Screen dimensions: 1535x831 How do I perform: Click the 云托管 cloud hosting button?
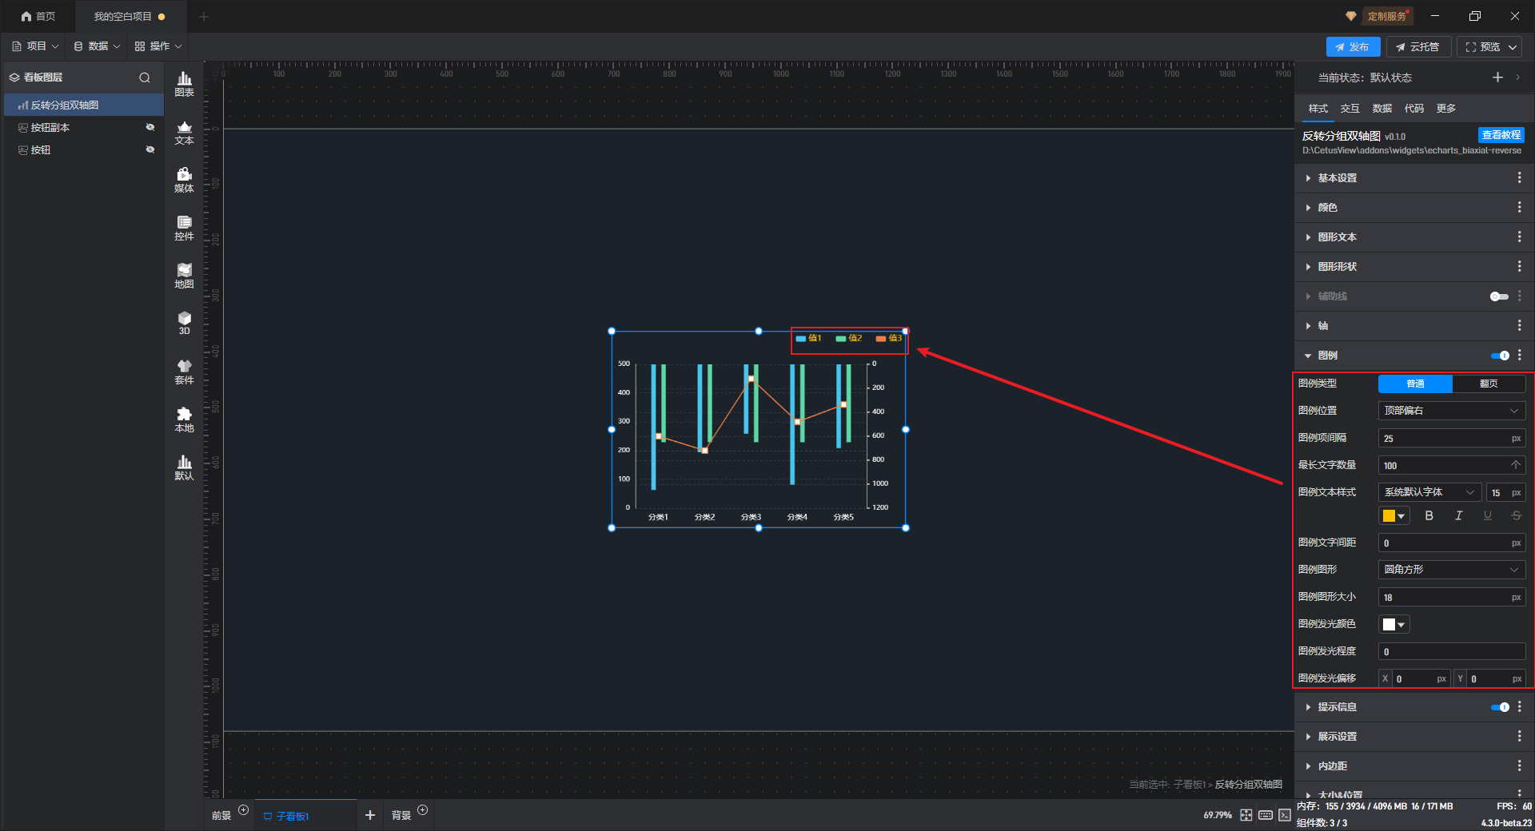click(x=1418, y=47)
